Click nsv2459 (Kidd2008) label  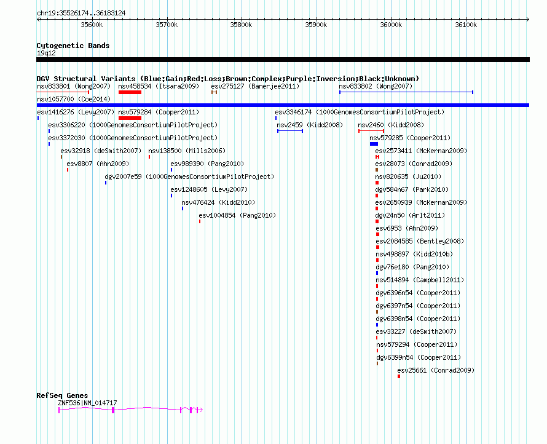pos(310,125)
